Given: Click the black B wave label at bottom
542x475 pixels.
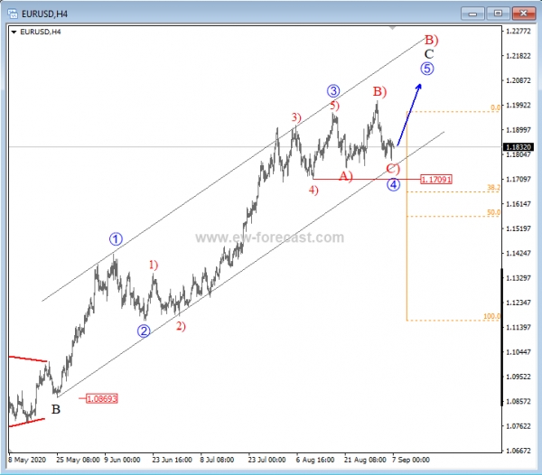Looking at the screenshot, I should (x=56, y=409).
